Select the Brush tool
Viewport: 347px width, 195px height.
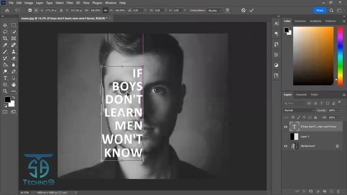click(x=5, y=52)
